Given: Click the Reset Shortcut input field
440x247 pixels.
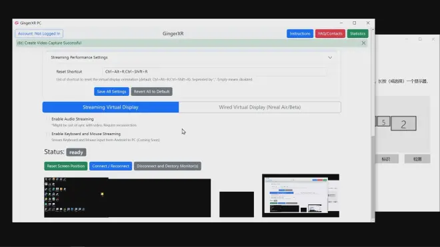Looking at the screenshot, I should pos(215,71).
